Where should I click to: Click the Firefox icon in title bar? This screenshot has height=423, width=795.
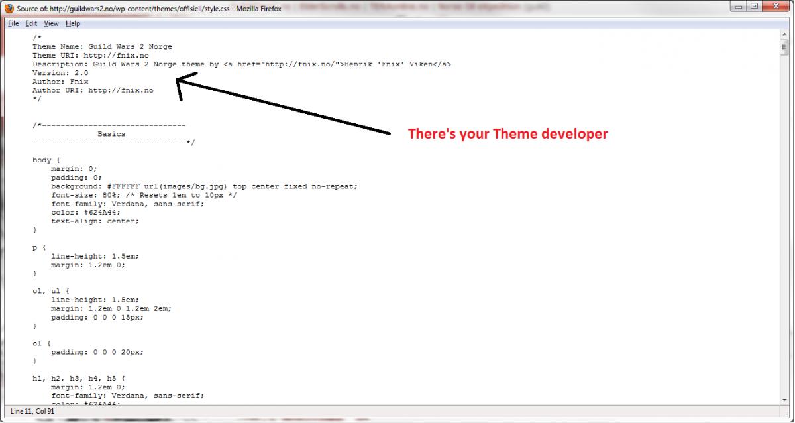pyautogui.click(x=9, y=9)
